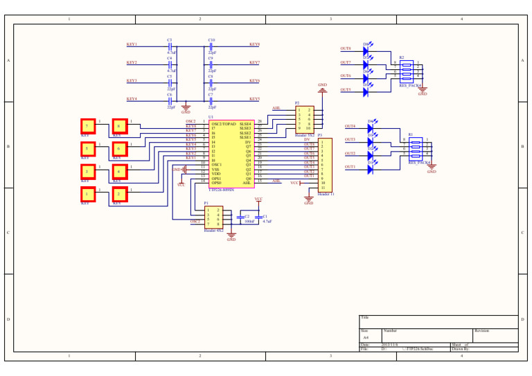Select resistor pack R1 symbol
The image size is (532, 376).
pos(416,148)
